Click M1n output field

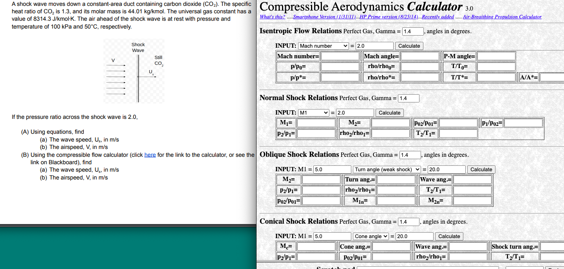click(x=396, y=201)
